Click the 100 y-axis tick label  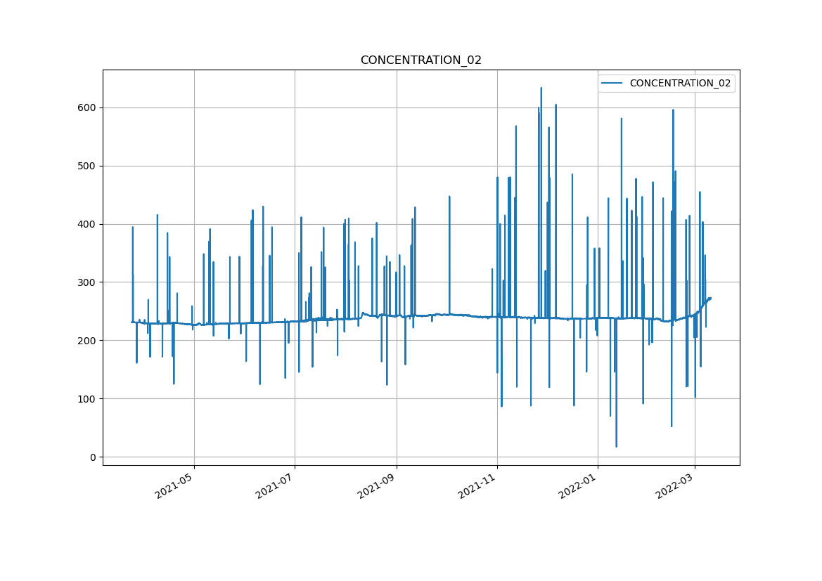click(88, 399)
